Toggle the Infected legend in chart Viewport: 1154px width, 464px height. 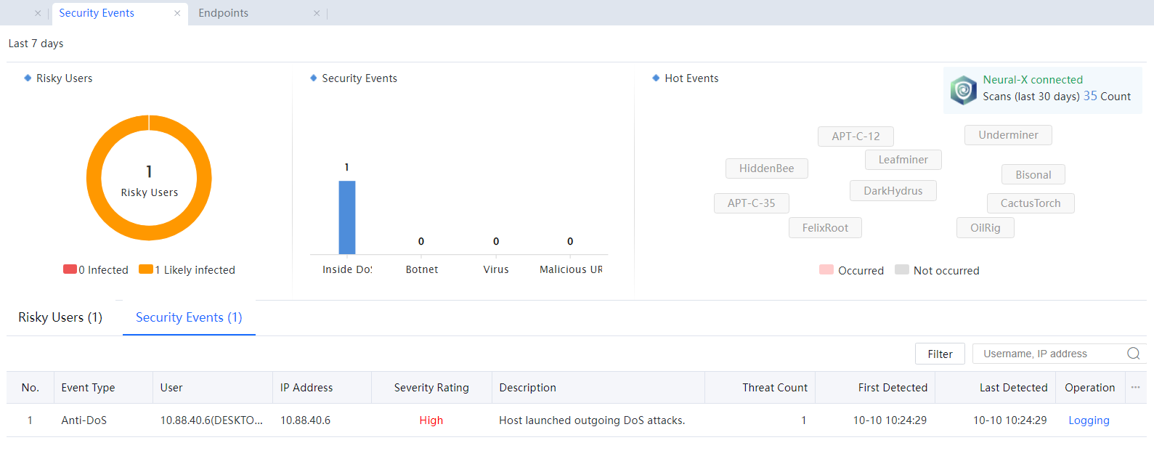[x=96, y=270]
